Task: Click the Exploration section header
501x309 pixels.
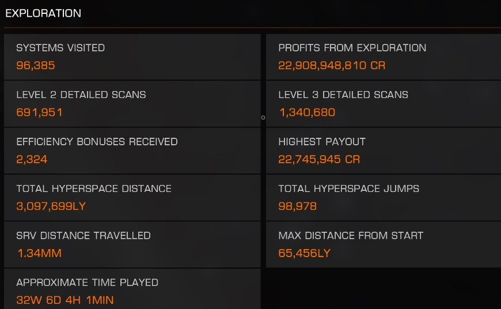Action: click(43, 13)
